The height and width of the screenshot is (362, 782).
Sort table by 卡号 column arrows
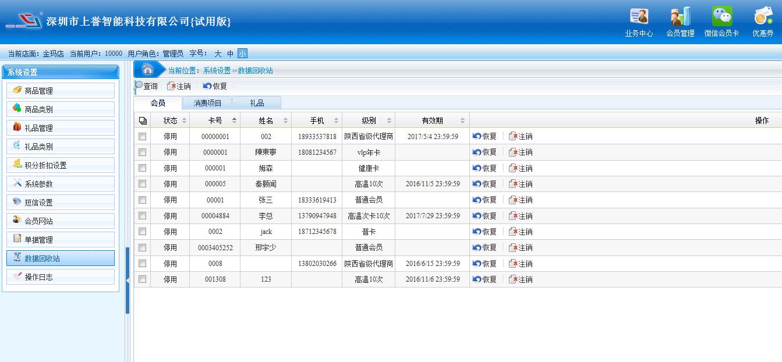click(x=235, y=120)
